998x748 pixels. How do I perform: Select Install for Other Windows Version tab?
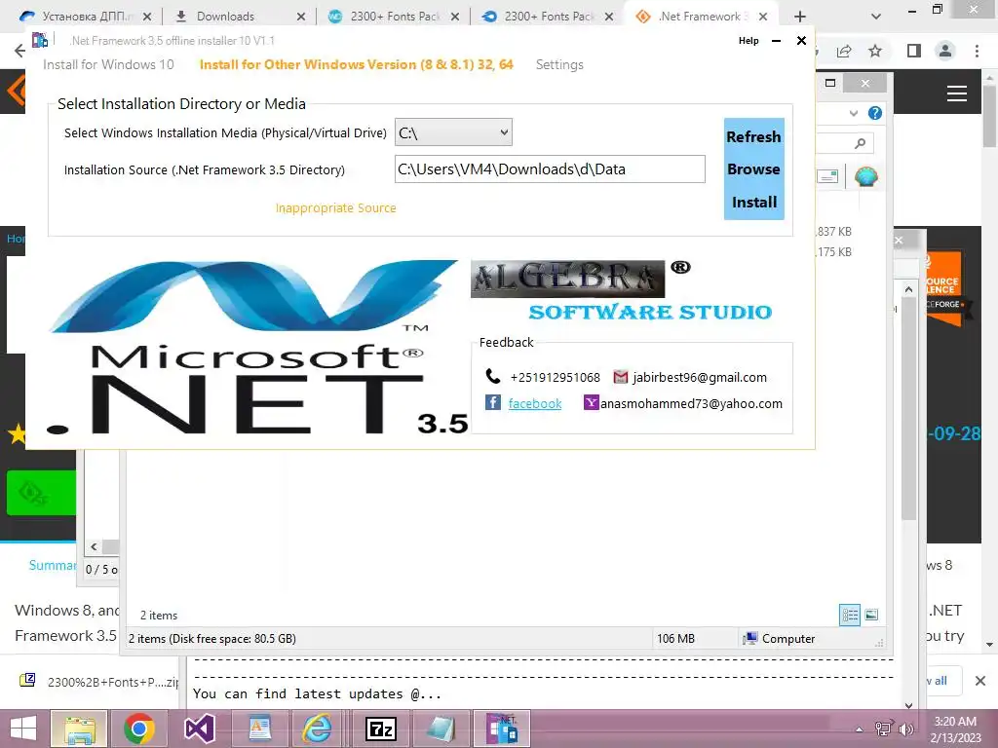(x=356, y=64)
